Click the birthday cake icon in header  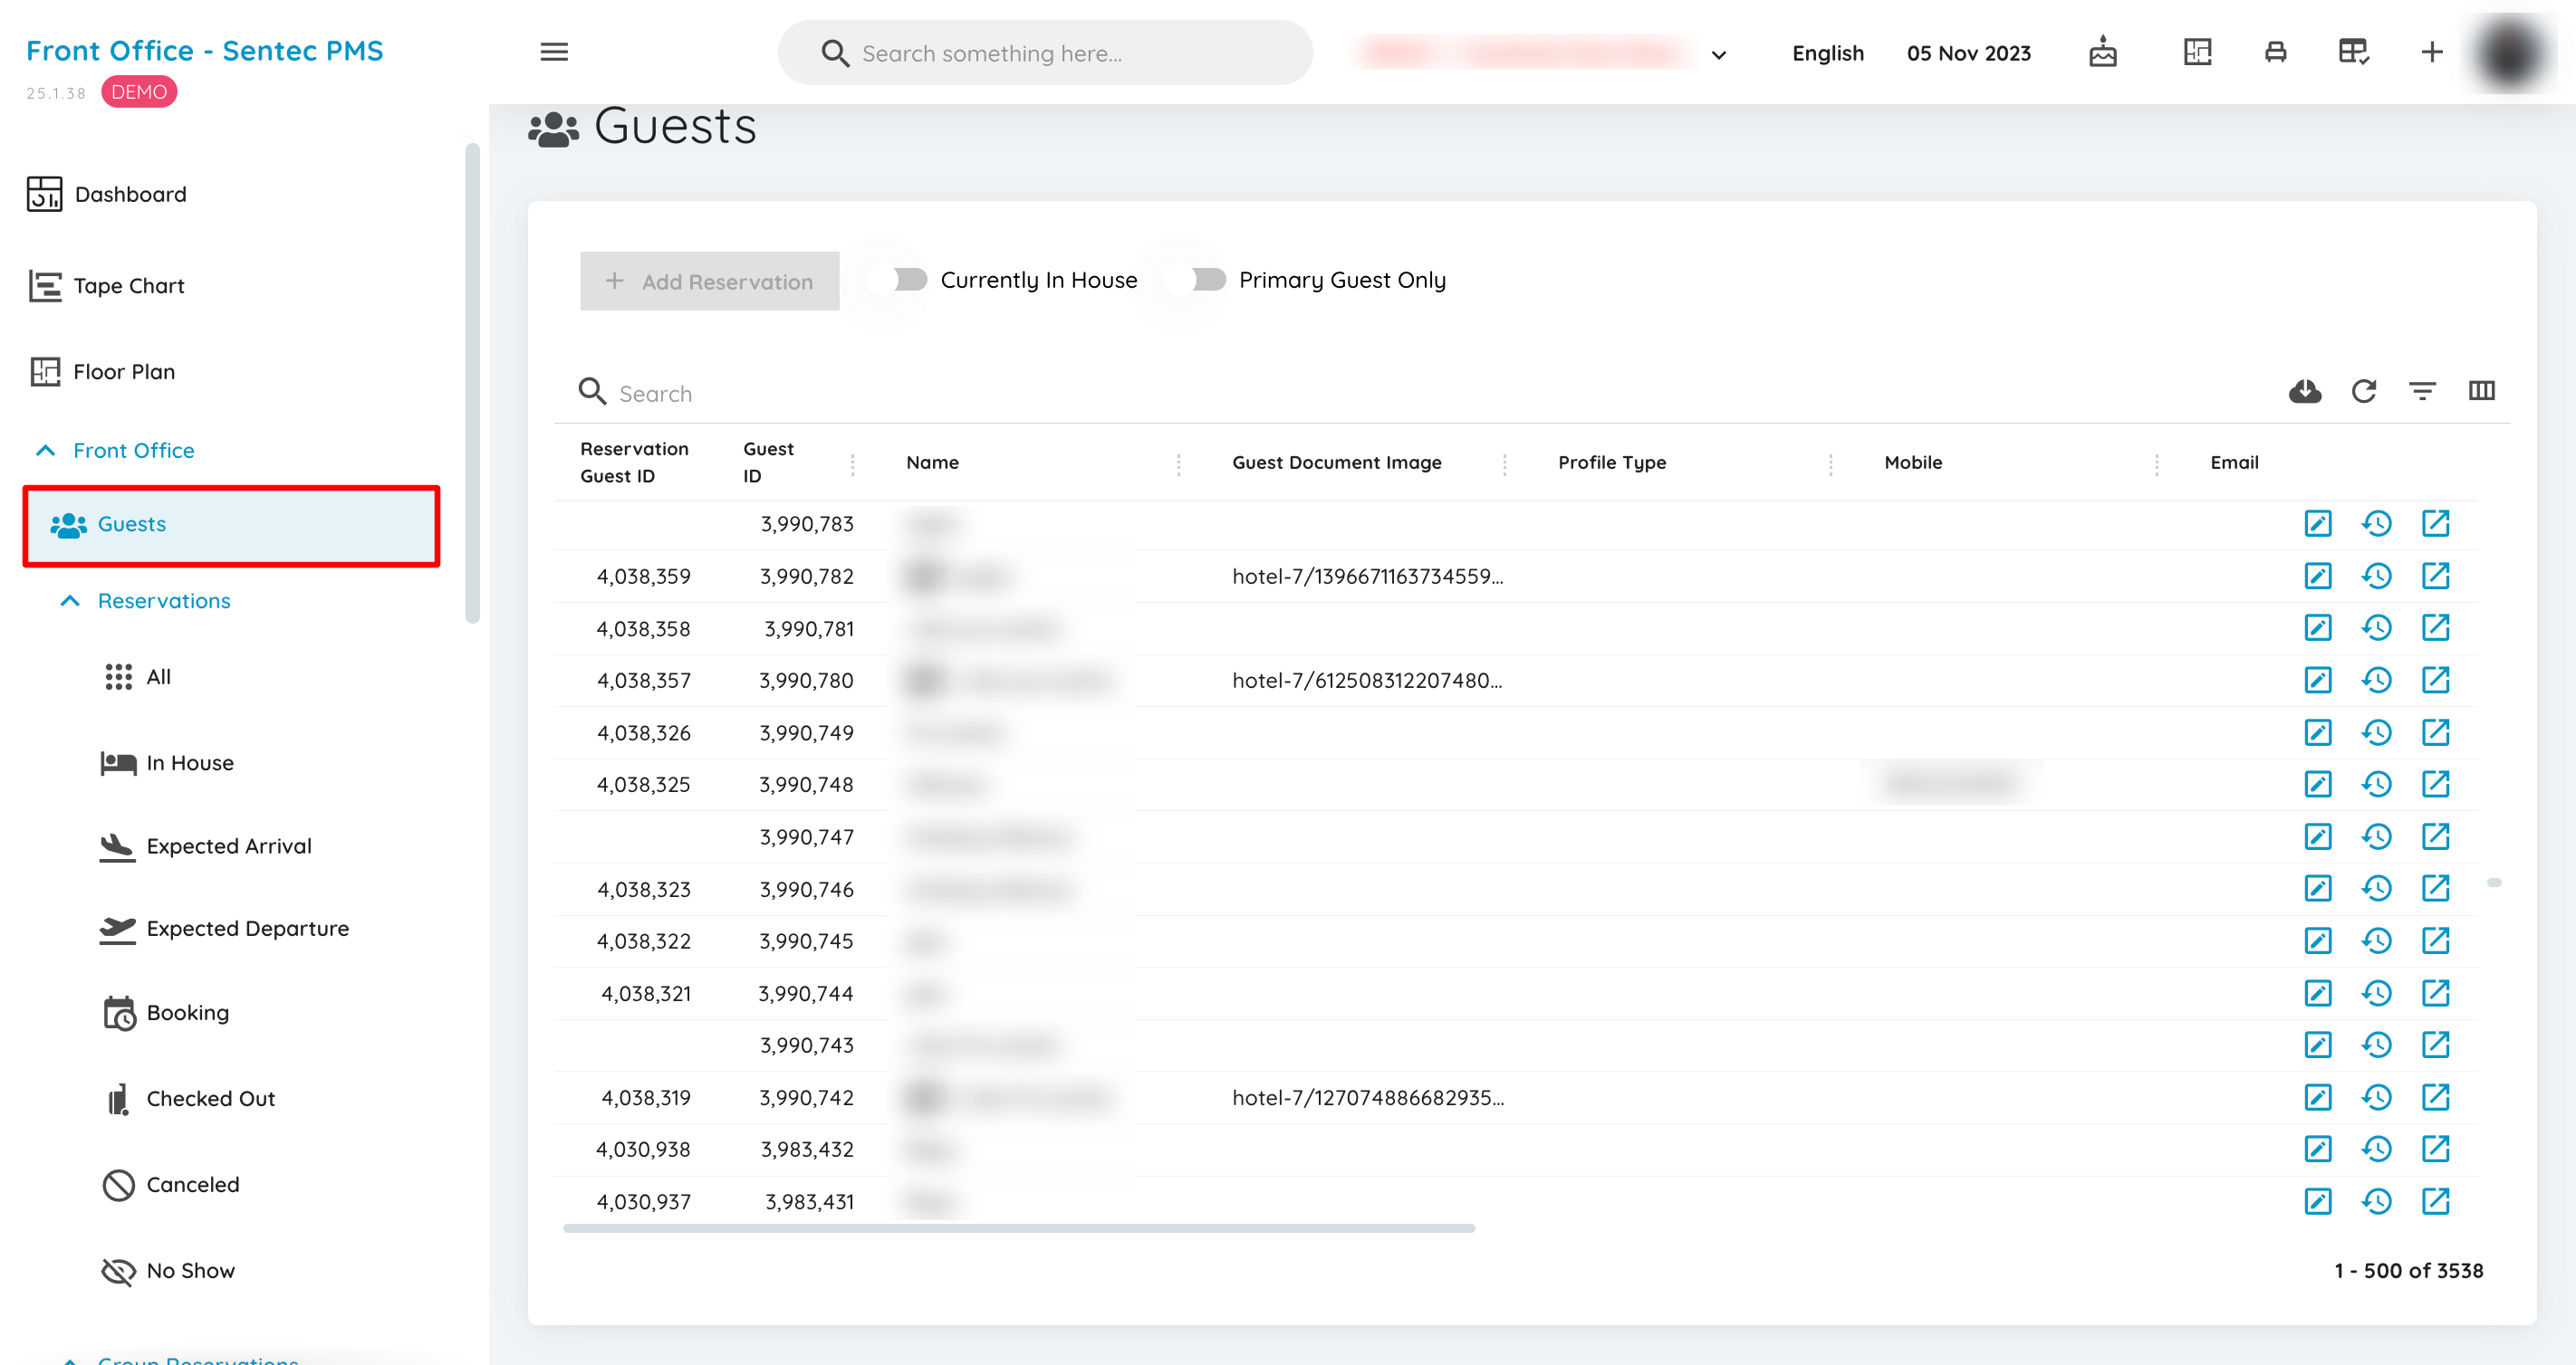click(2103, 52)
